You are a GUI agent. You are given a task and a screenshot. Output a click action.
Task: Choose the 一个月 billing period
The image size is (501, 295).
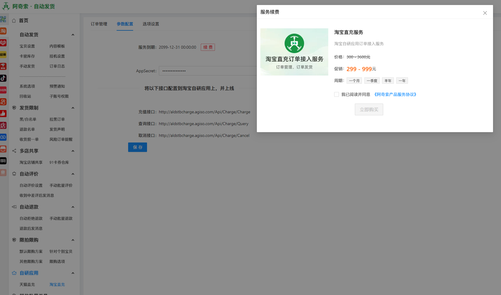tap(354, 81)
